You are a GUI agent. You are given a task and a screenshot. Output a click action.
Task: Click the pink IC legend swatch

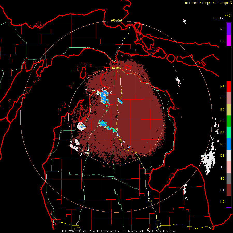229,167
